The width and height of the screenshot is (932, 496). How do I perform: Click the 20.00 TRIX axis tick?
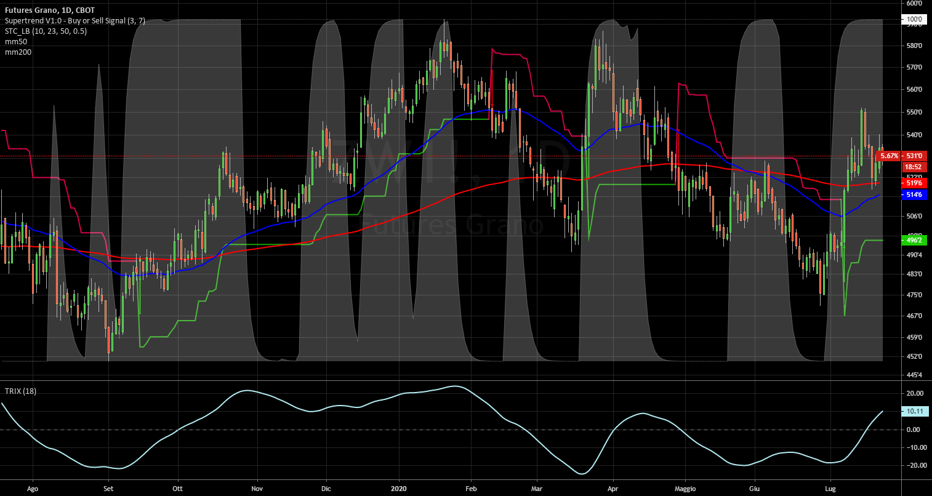(x=914, y=393)
